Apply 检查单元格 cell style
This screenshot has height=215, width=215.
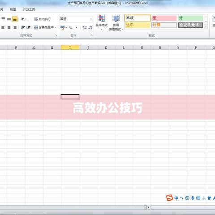pos(190,25)
